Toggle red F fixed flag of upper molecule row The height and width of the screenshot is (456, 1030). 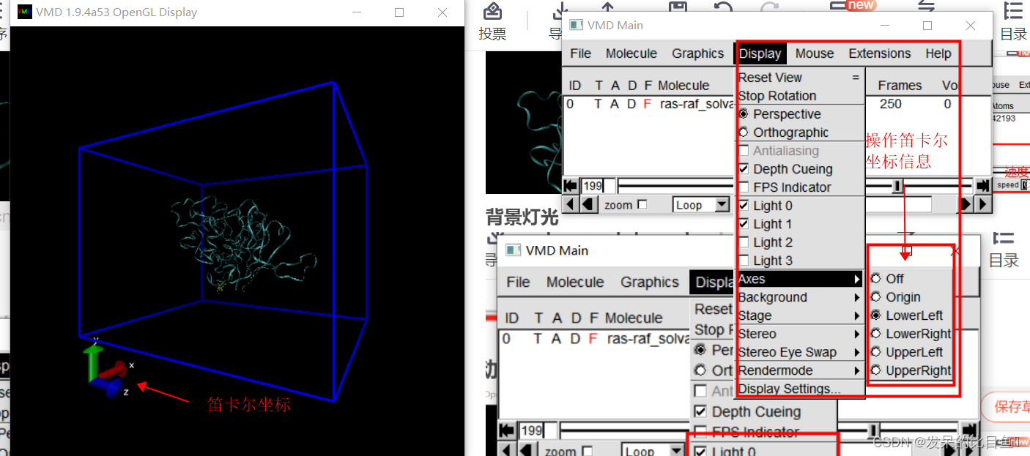[647, 104]
